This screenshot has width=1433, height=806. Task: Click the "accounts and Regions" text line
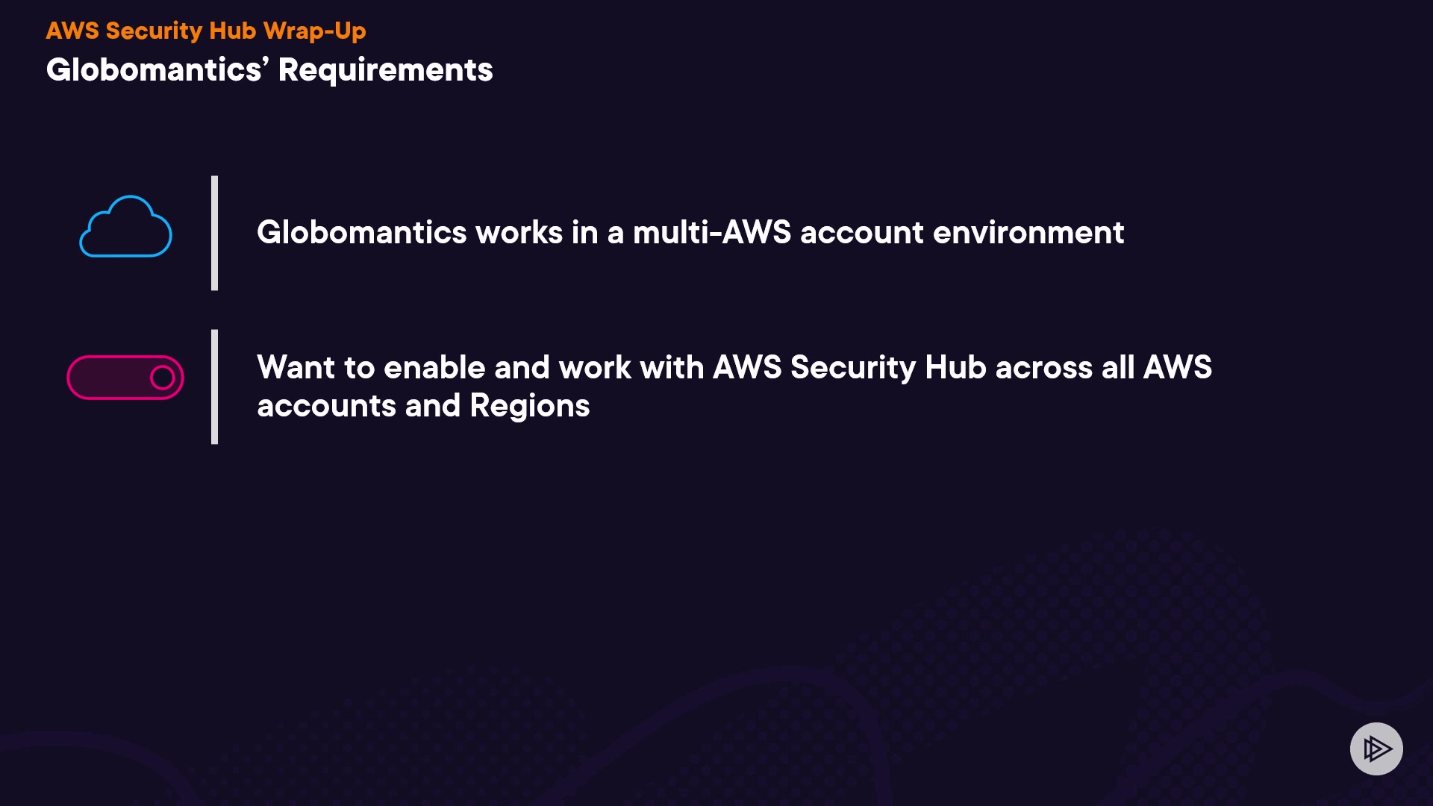click(x=423, y=406)
